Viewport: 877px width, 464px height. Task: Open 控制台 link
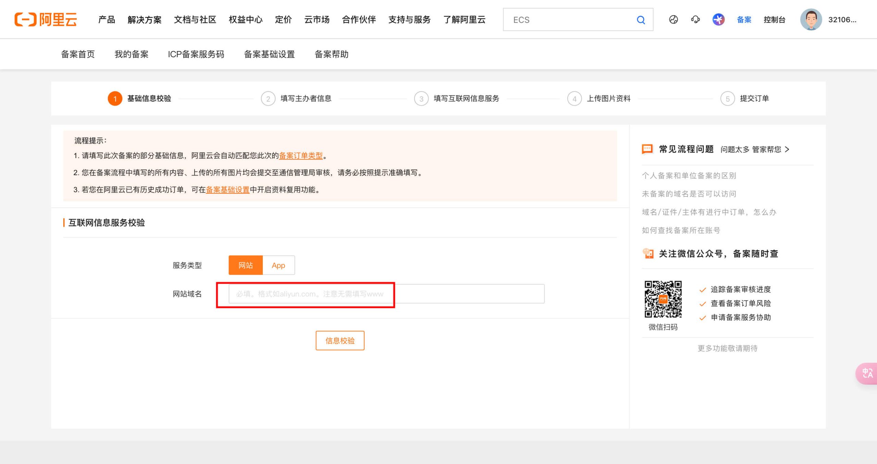click(774, 20)
